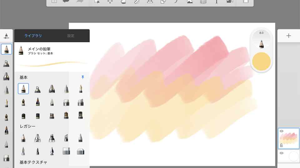
Task: Click the ブラシ セット: 基本 label
Action: 40,54
